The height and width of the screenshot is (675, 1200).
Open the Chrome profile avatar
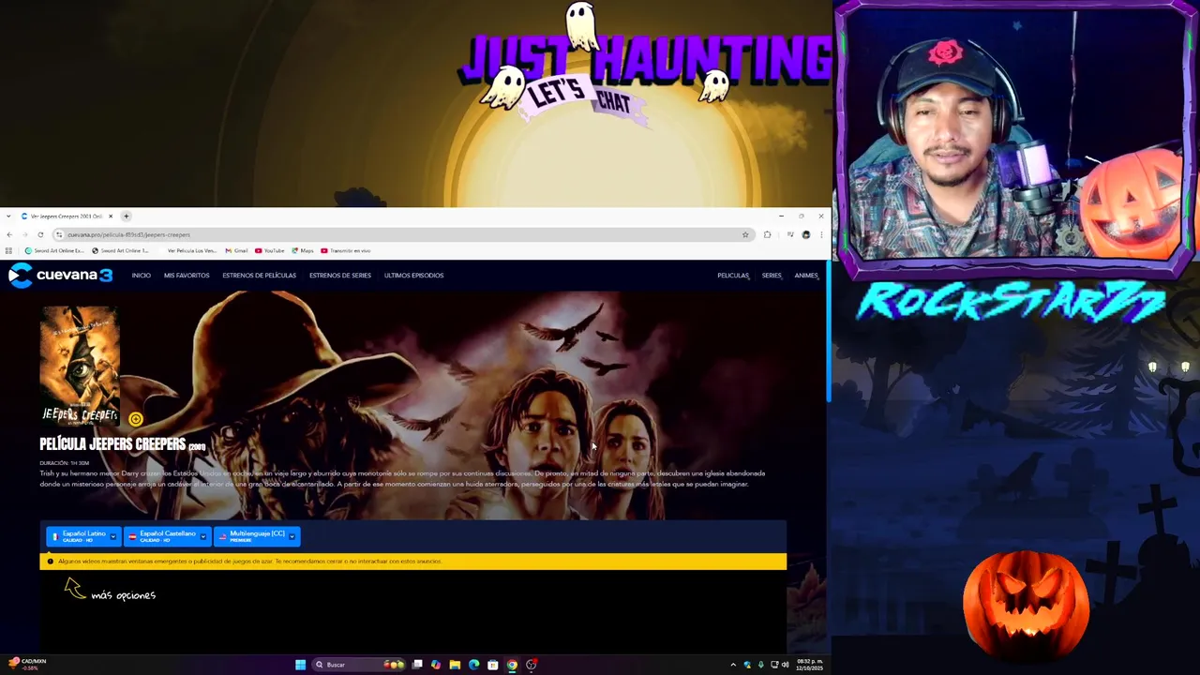(806, 234)
